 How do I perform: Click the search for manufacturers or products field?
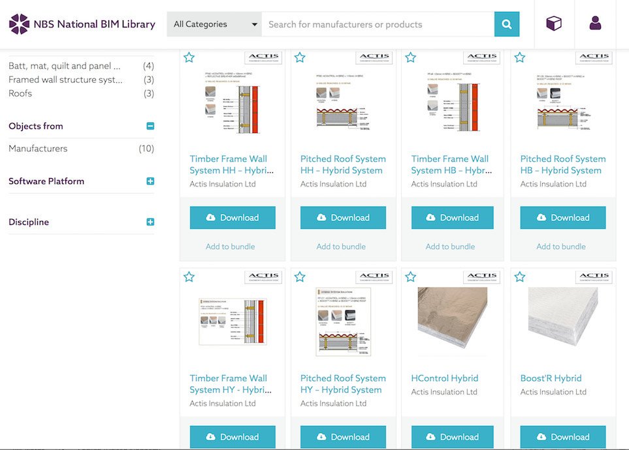pos(378,24)
